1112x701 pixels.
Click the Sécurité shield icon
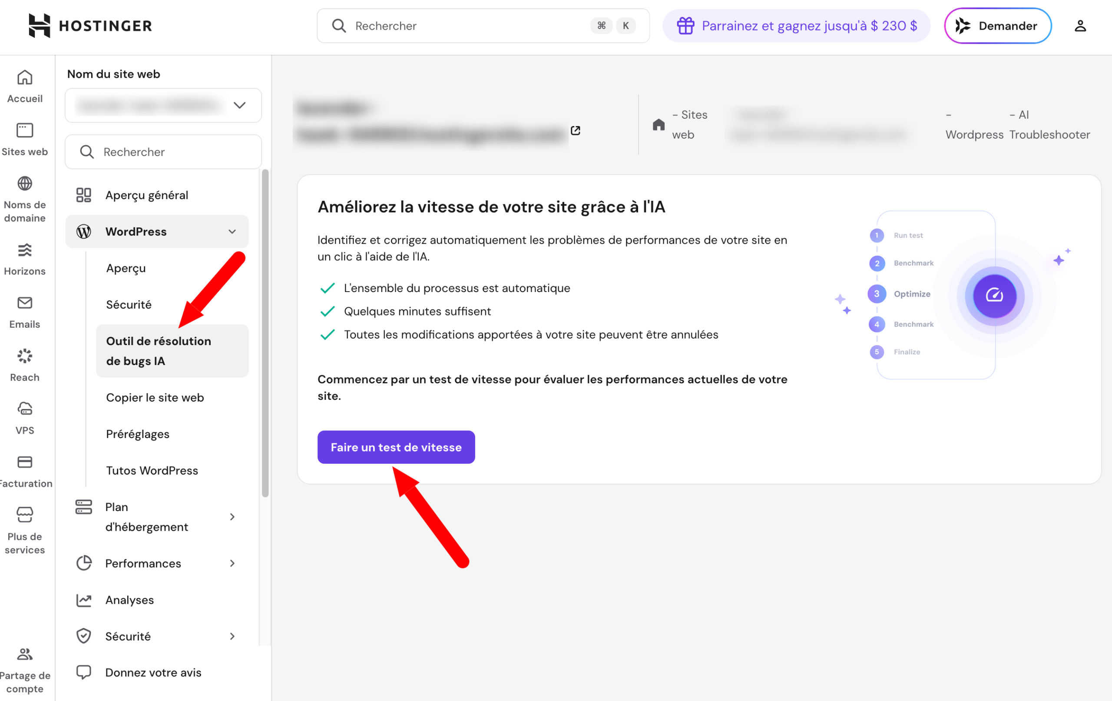[x=83, y=636]
